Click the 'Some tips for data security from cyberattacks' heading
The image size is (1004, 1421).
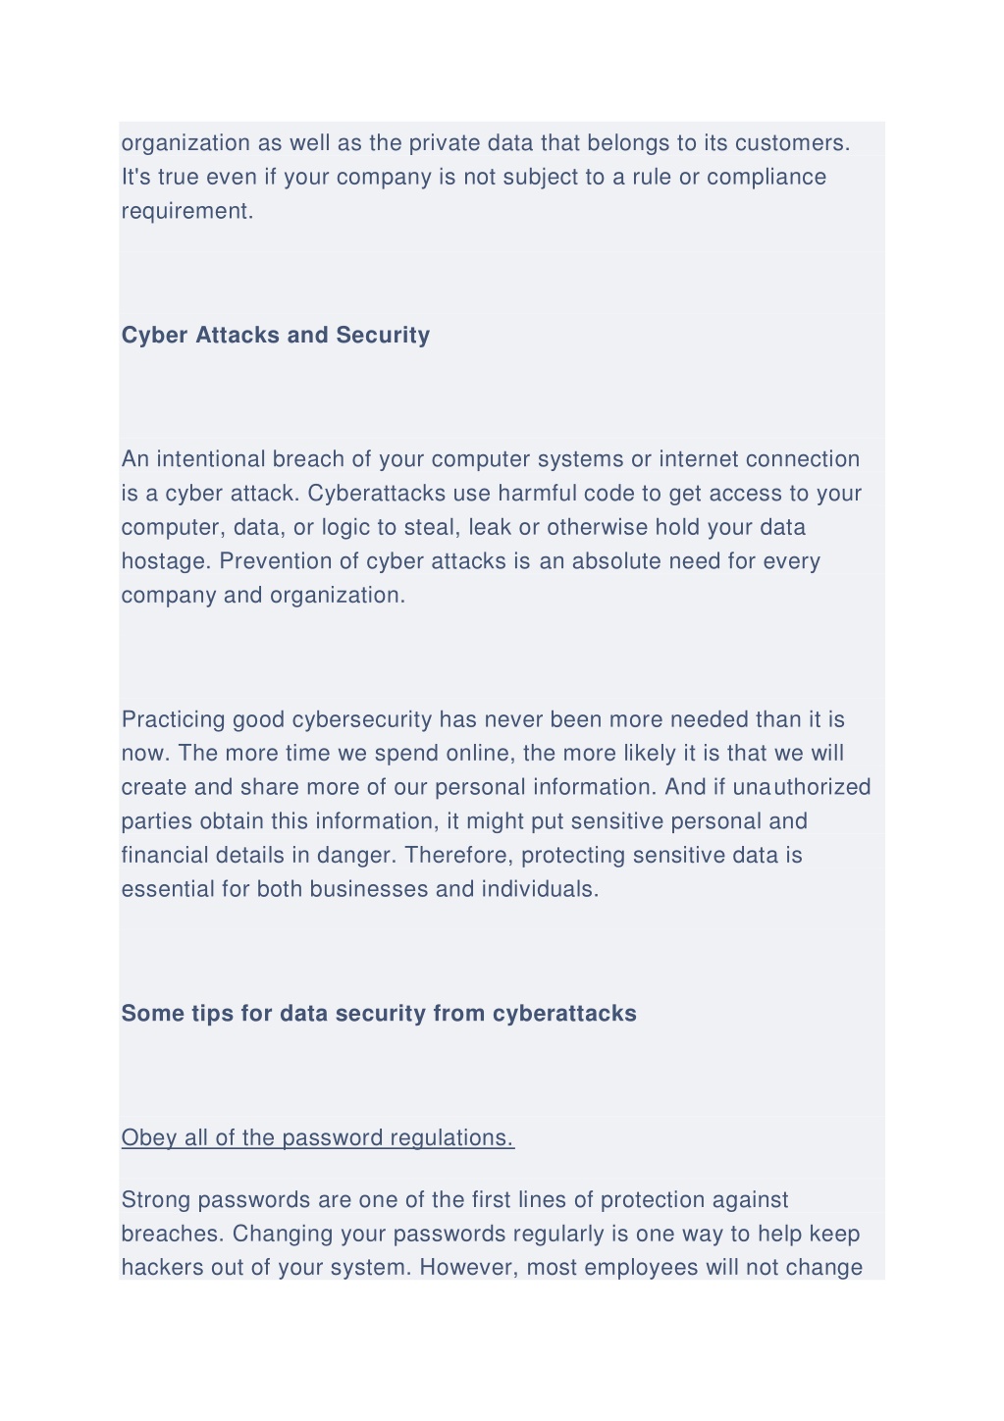point(379,1013)
